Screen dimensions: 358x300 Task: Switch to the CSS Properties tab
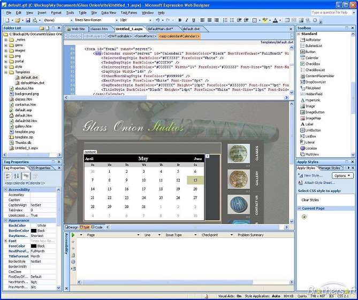click(40, 168)
